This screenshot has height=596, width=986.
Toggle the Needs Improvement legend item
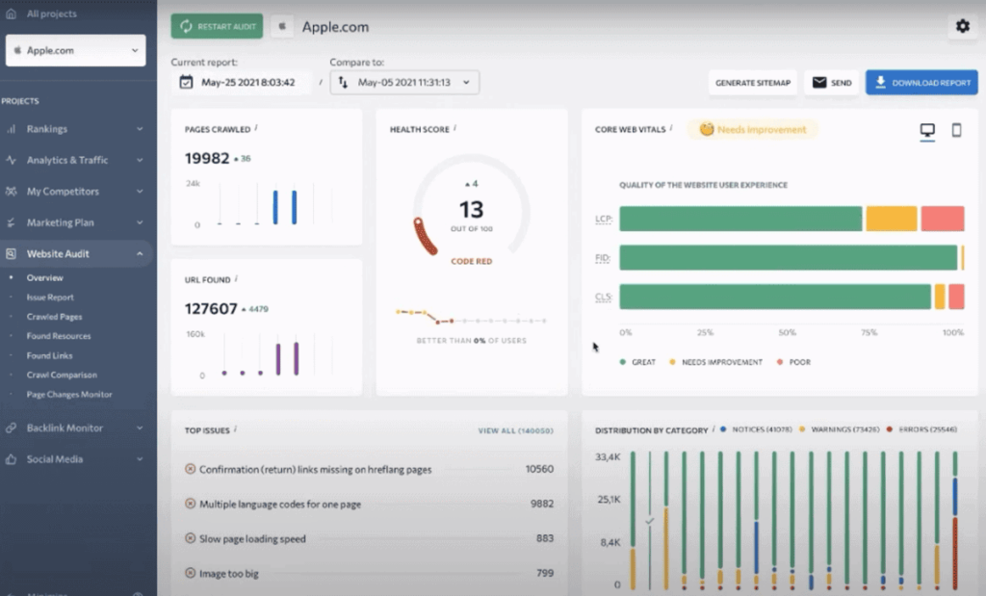pyautogui.click(x=715, y=362)
